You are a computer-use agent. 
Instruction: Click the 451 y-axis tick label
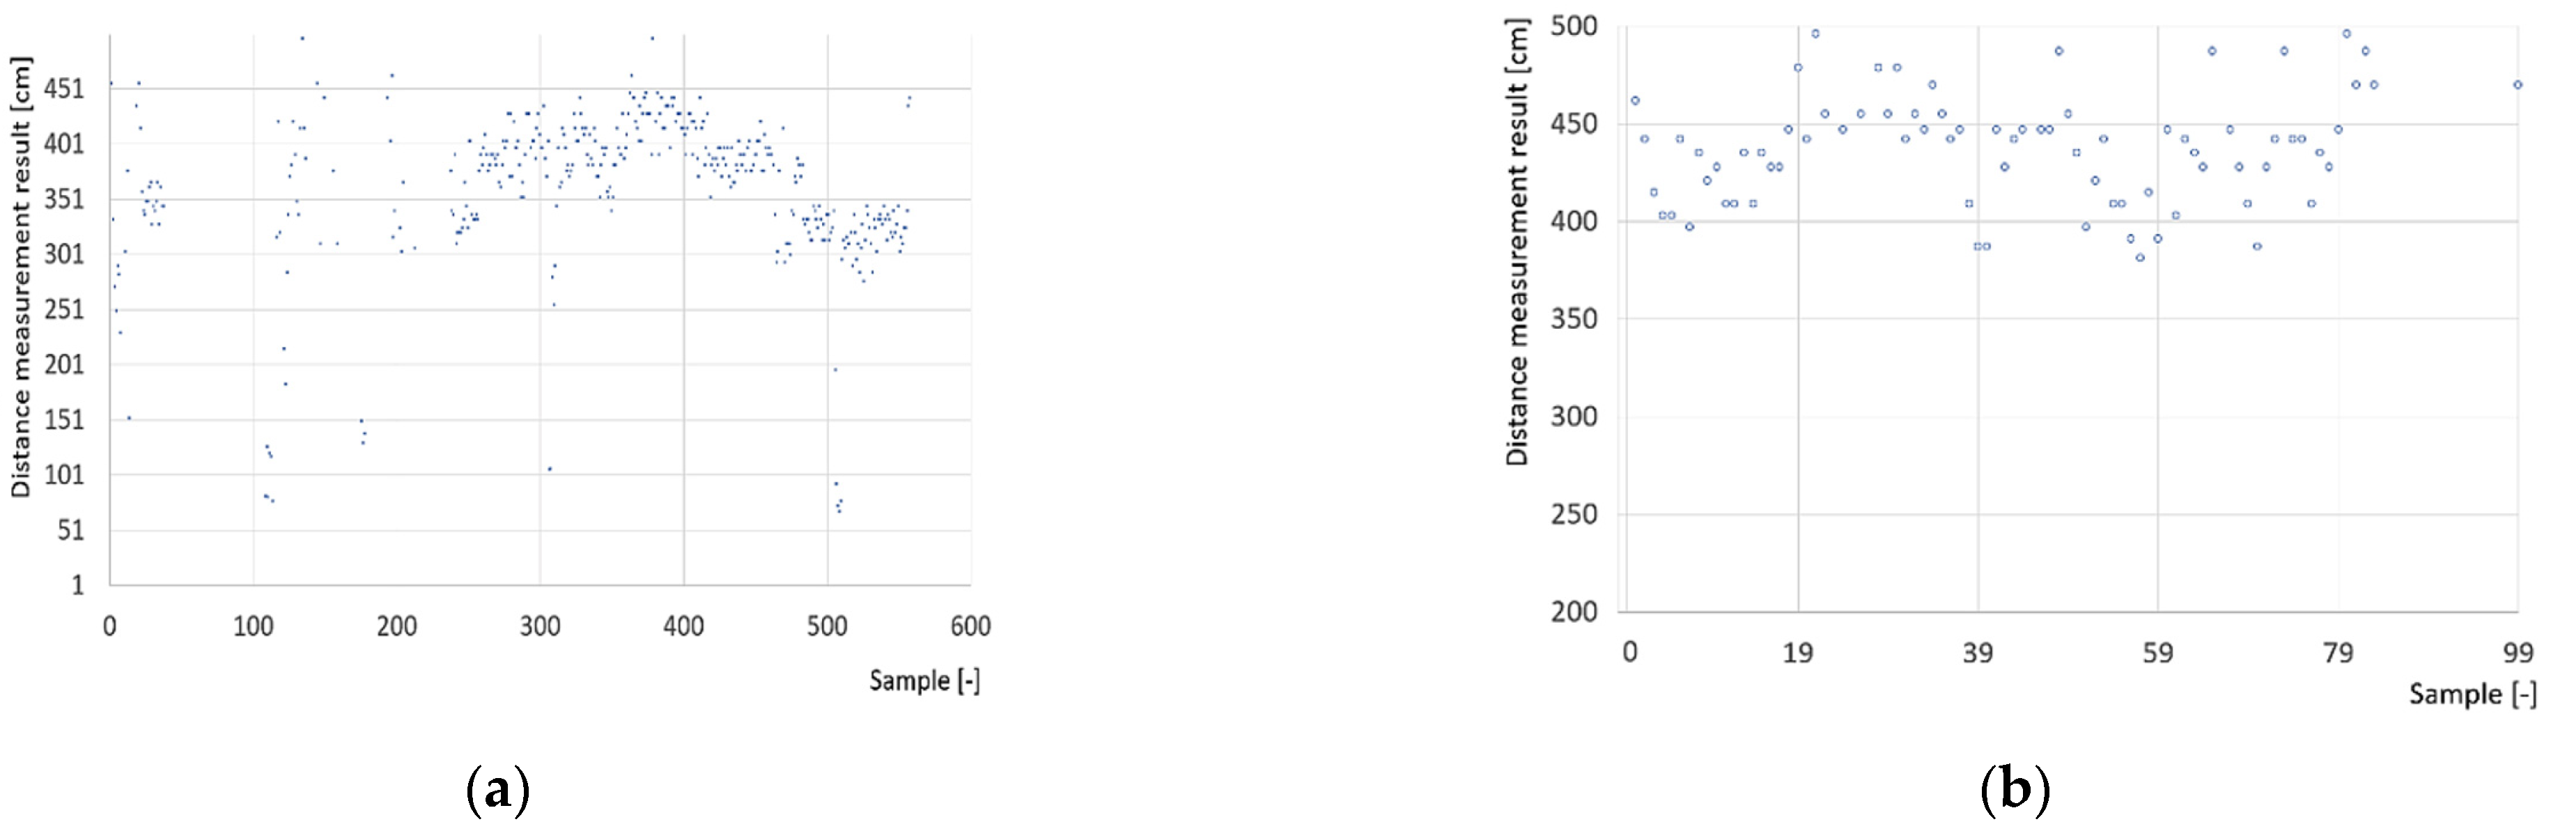[63, 89]
